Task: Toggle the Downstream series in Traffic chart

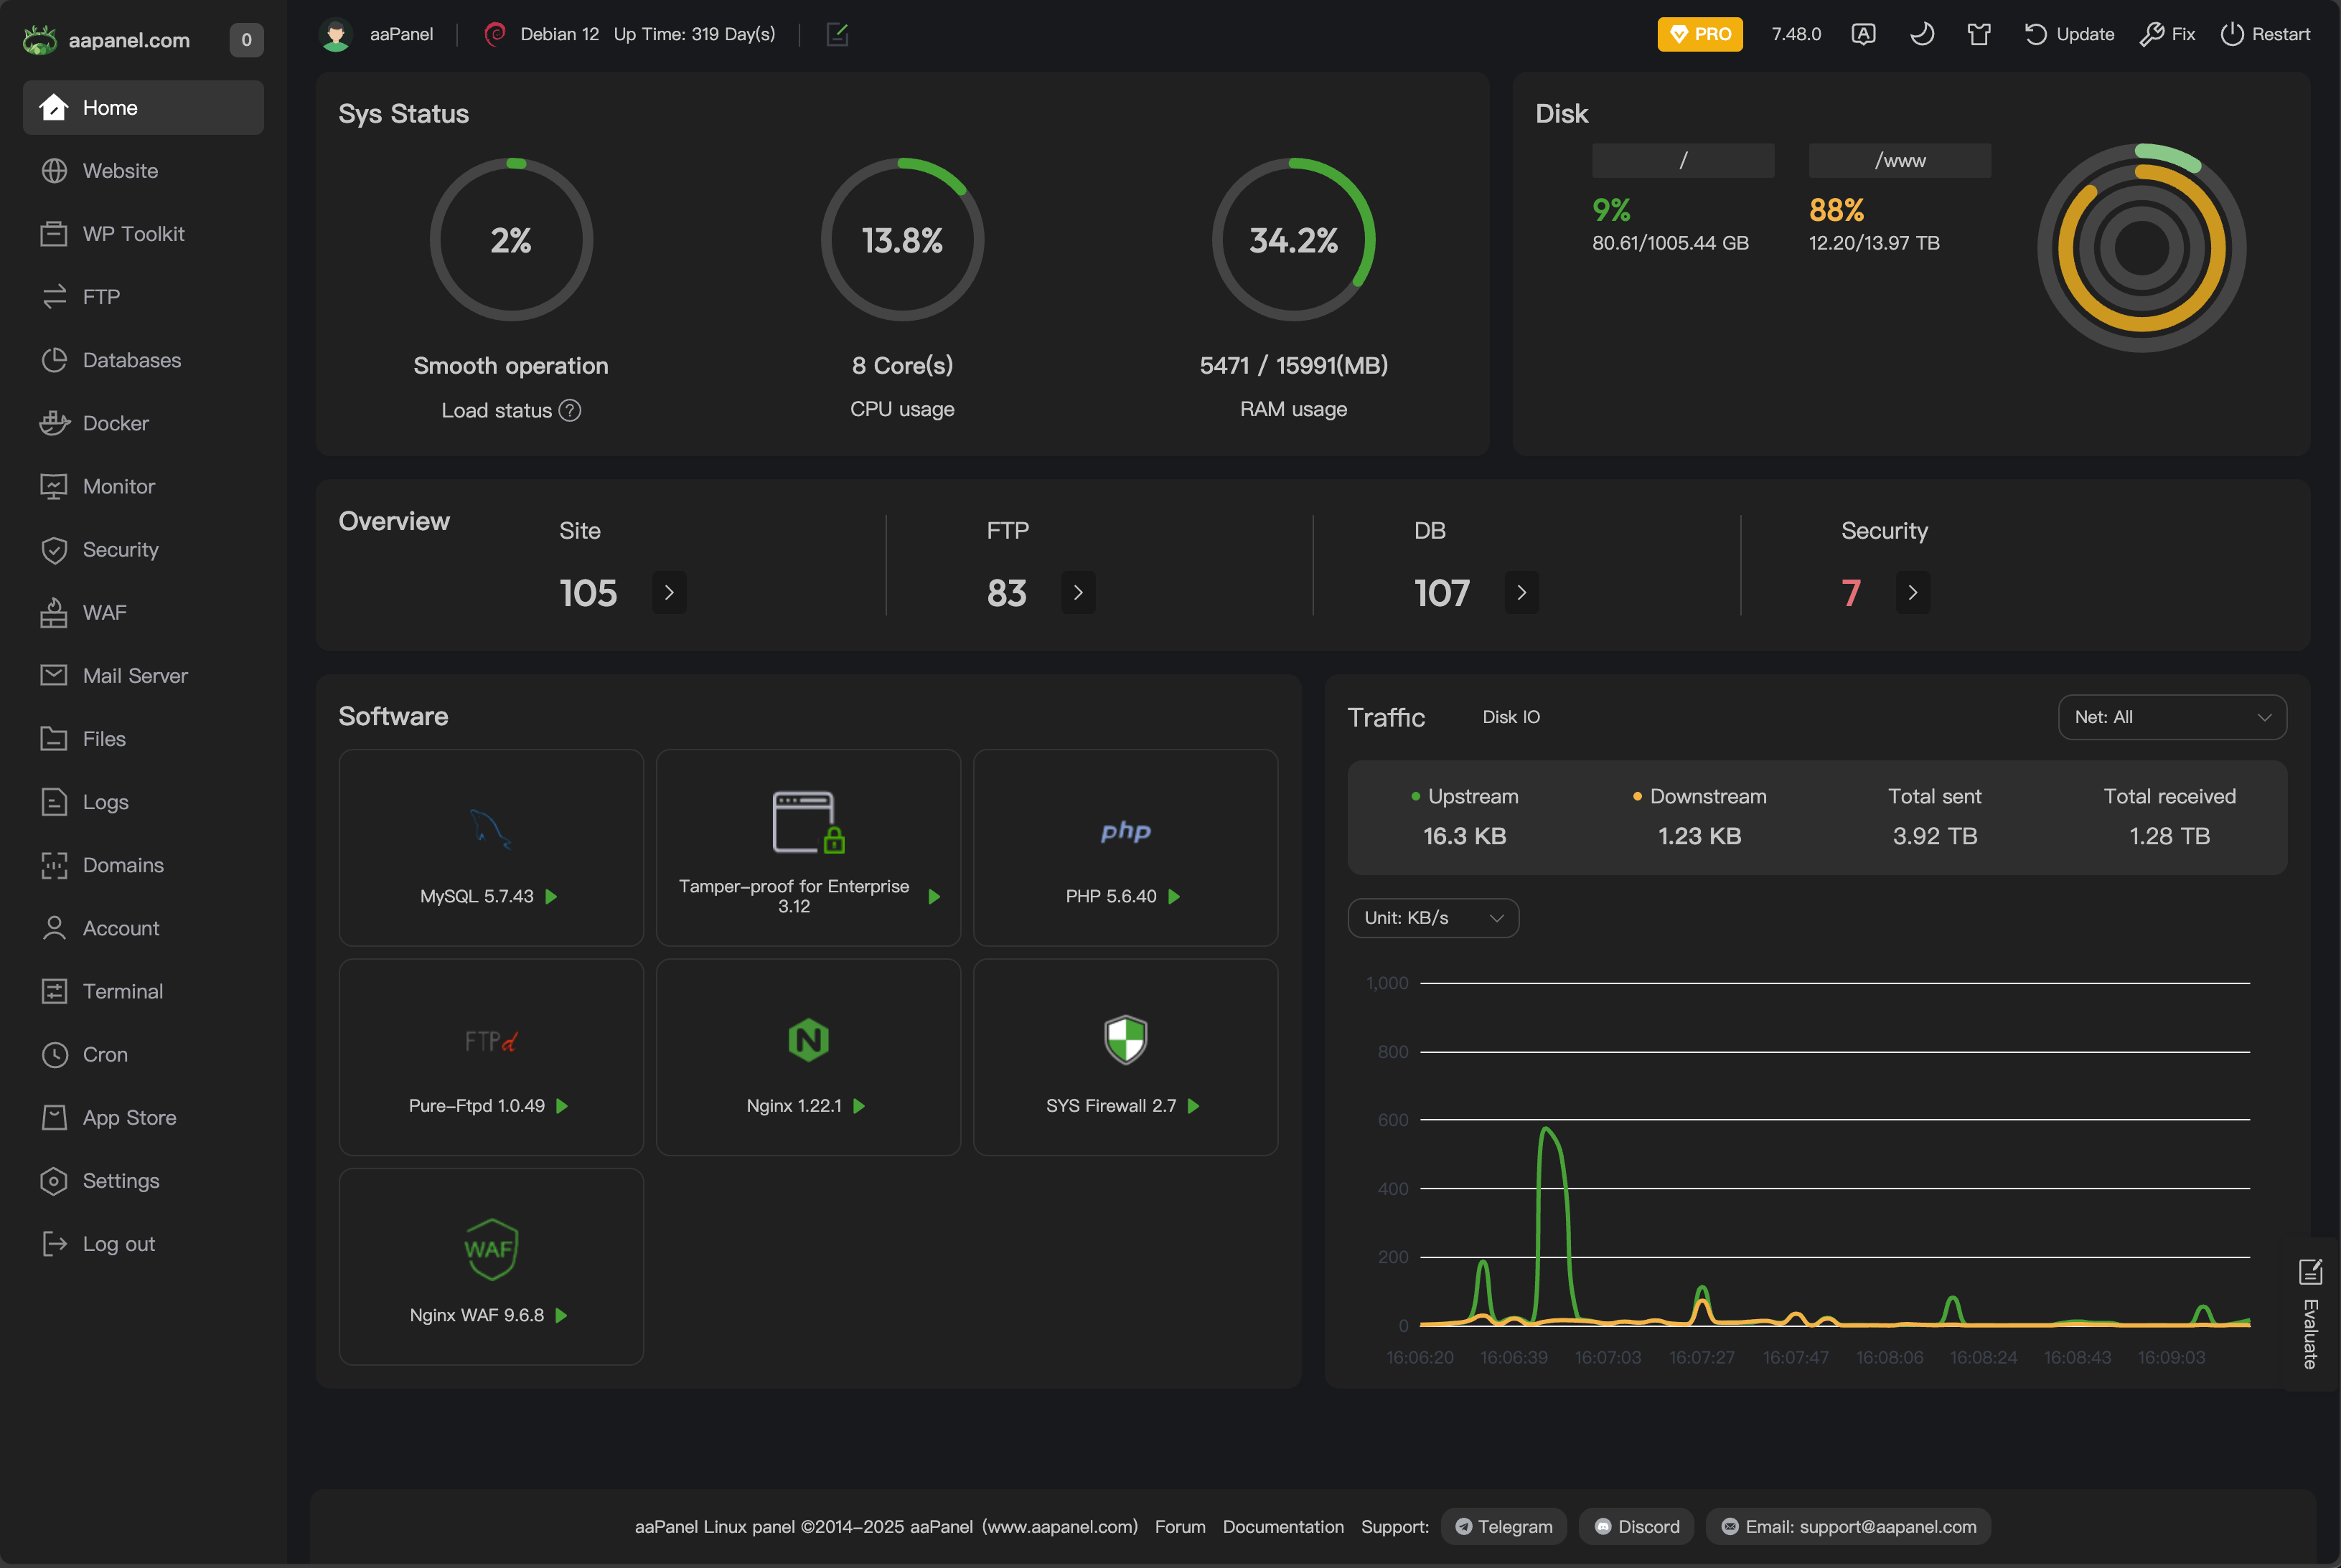Action: (x=1699, y=796)
